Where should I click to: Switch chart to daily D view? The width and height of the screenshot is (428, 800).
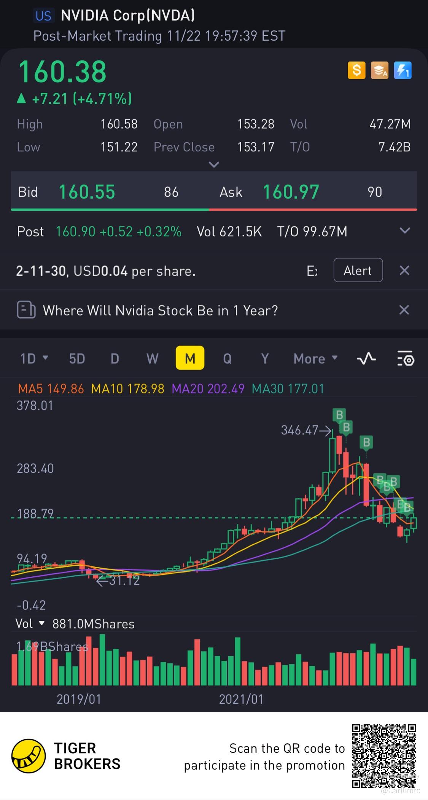click(115, 358)
